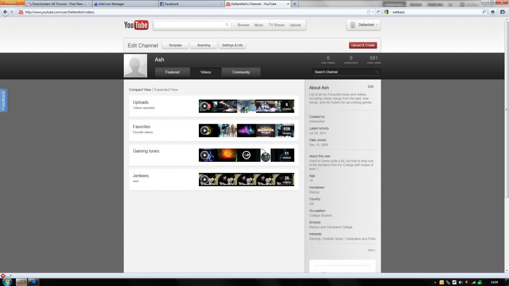The height and width of the screenshot is (286, 509).
Task: Click the Branding button
Action: coord(204,45)
